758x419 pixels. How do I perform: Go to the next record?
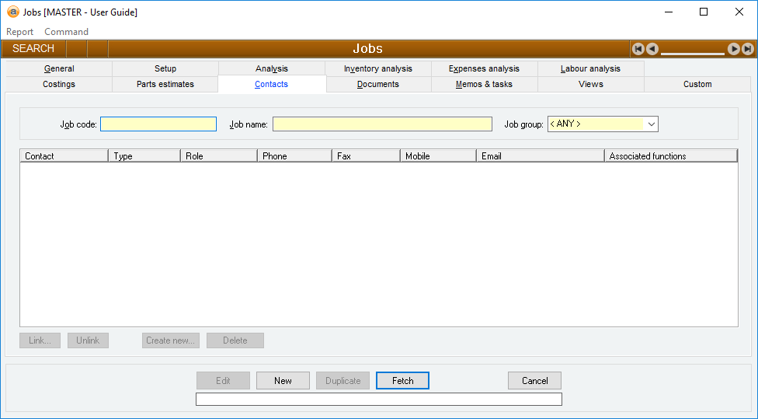click(x=733, y=49)
